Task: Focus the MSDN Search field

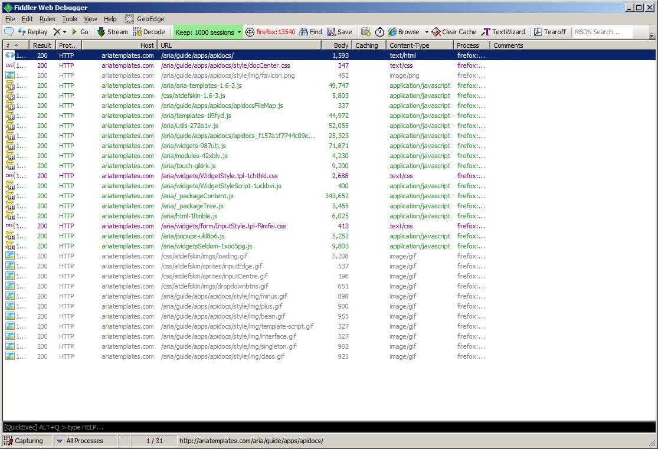Action: [602, 32]
